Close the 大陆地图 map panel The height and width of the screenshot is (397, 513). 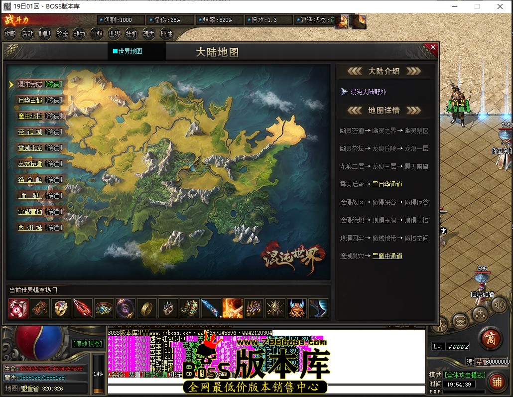[433, 47]
